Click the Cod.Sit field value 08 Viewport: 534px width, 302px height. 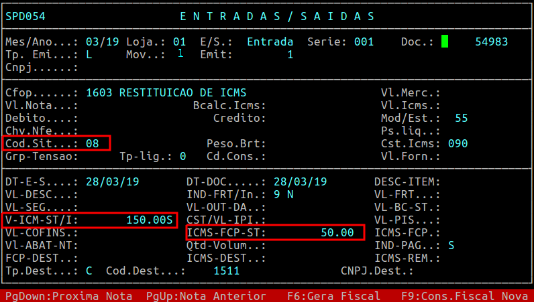tap(93, 143)
